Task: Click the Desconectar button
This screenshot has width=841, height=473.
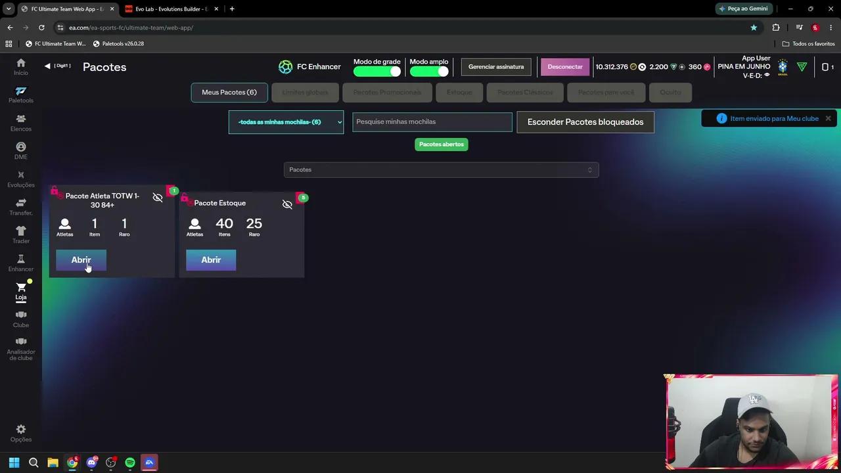Action: [x=565, y=66]
